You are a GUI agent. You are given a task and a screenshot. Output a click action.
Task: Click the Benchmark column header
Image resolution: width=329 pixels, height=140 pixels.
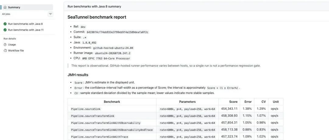click(x=112, y=102)
